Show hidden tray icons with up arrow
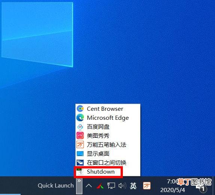This screenshot has height=195, width=215. click(x=89, y=186)
